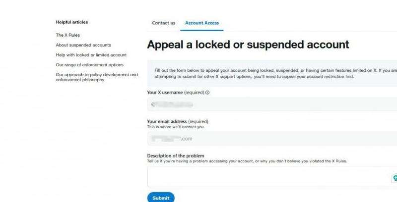Open the About suspended accounts link

click(x=83, y=45)
